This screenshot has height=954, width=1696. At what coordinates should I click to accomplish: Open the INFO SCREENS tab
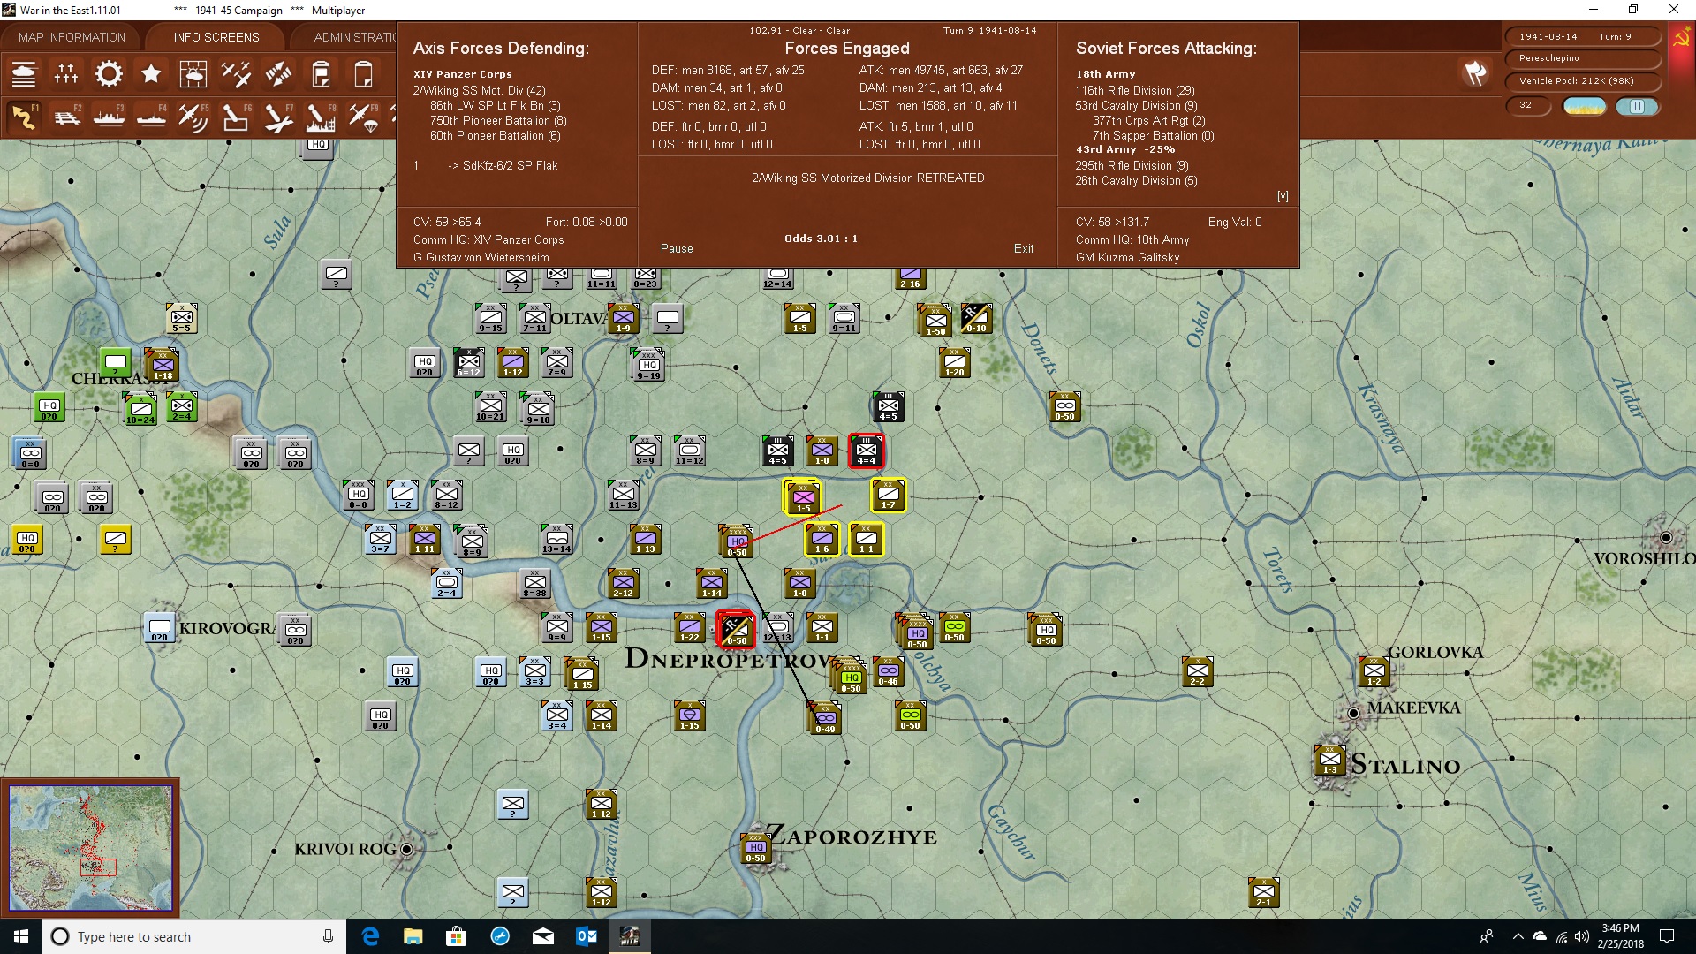coord(216,37)
